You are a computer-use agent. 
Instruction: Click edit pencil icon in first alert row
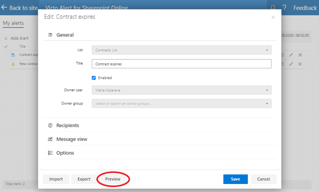click(291, 55)
